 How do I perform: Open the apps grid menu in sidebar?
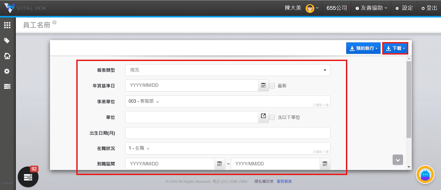pos(7,25)
